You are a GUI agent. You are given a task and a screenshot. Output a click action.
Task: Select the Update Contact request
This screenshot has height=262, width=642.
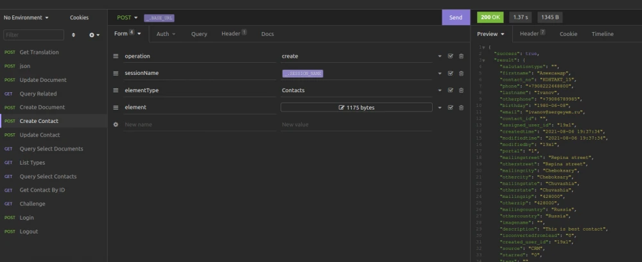54,135
